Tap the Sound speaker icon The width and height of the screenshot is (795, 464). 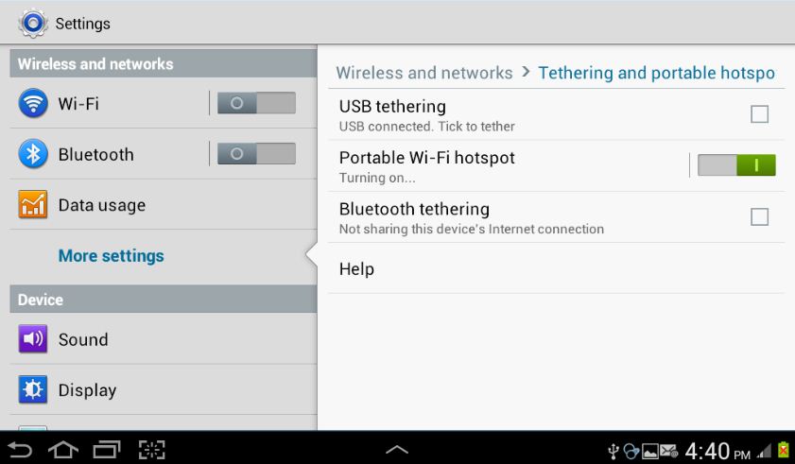[33, 338]
